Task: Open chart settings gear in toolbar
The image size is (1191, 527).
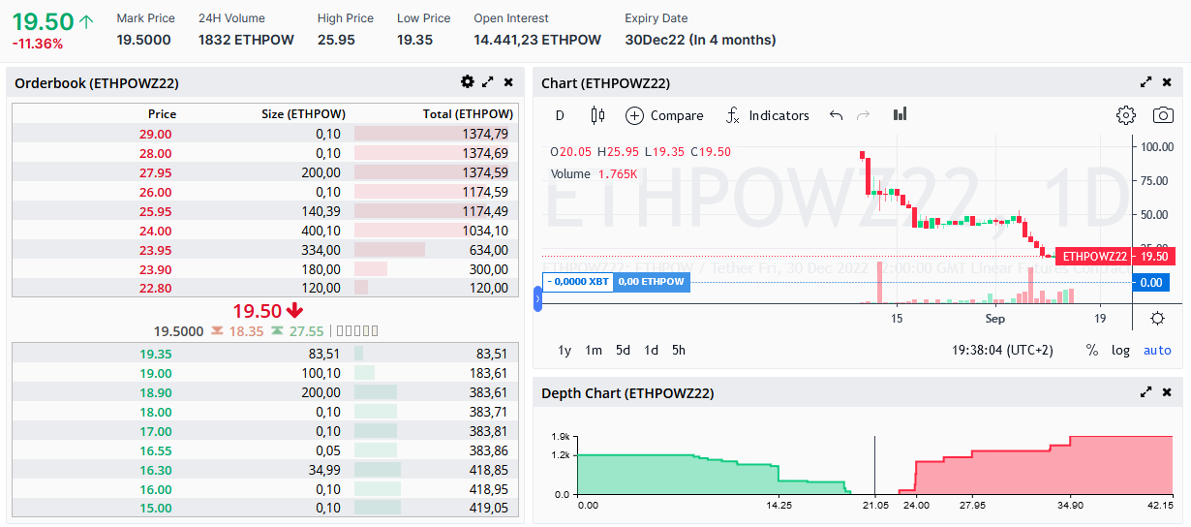Action: (x=1125, y=115)
